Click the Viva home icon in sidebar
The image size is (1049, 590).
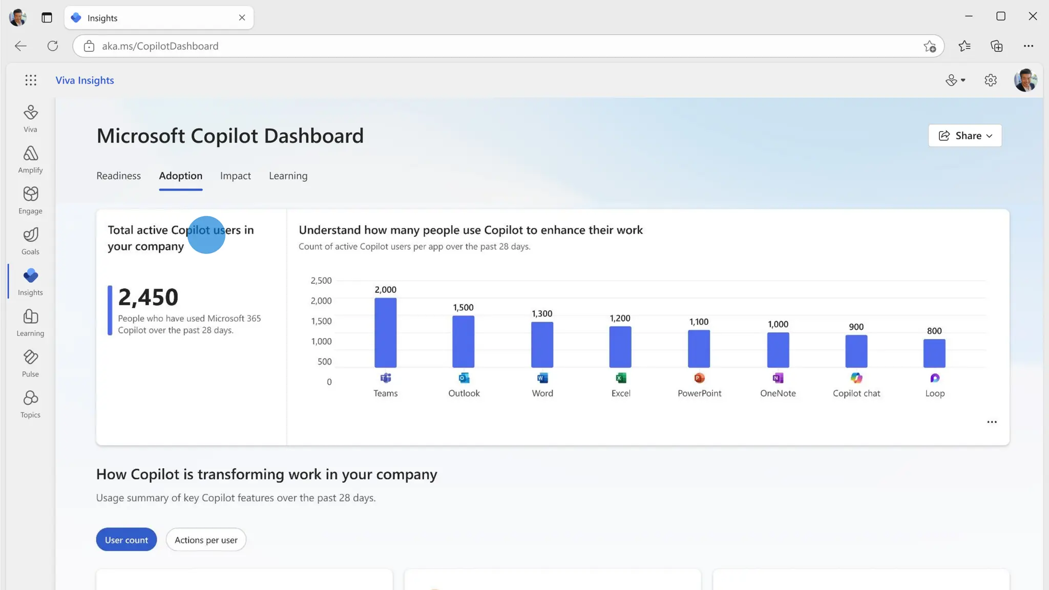[x=30, y=118]
